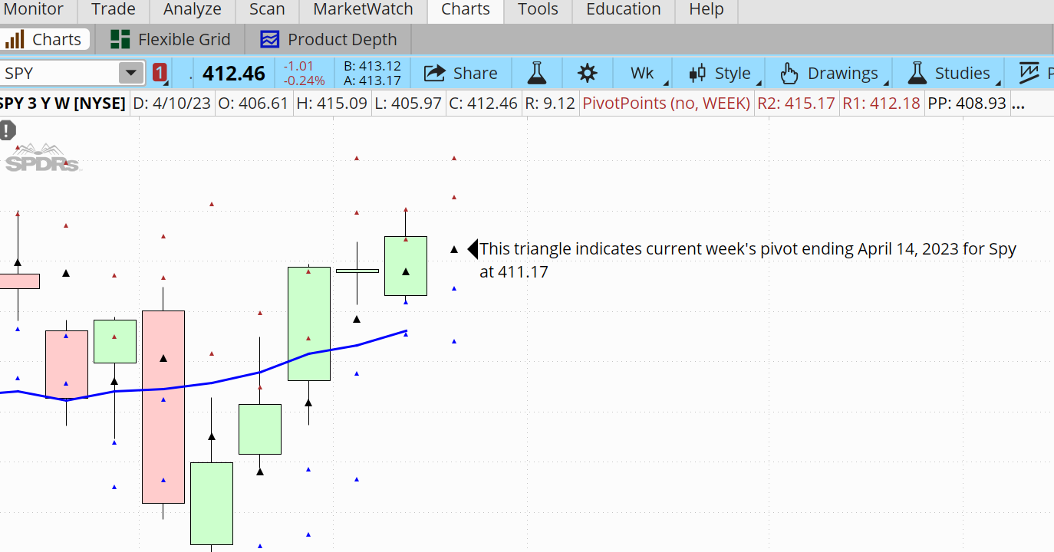Select the pivot annotation text on chart
This screenshot has height=552, width=1054.
(747, 260)
